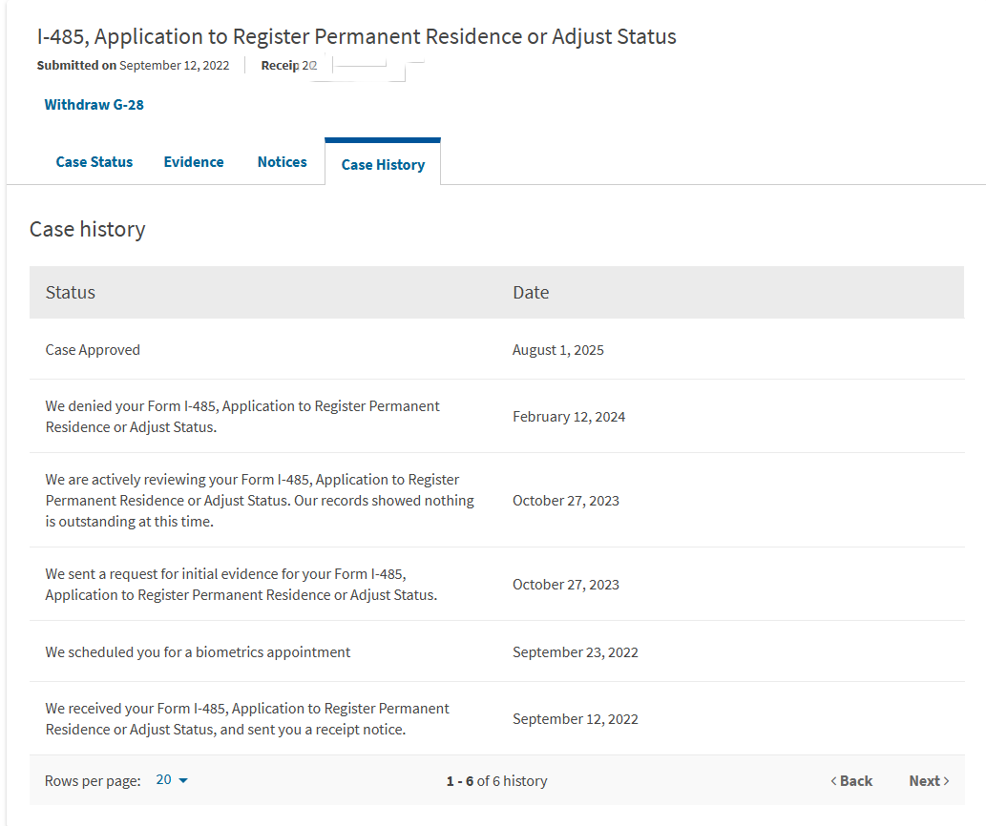
Task: Click the August 1, 2025 date
Action: (557, 350)
